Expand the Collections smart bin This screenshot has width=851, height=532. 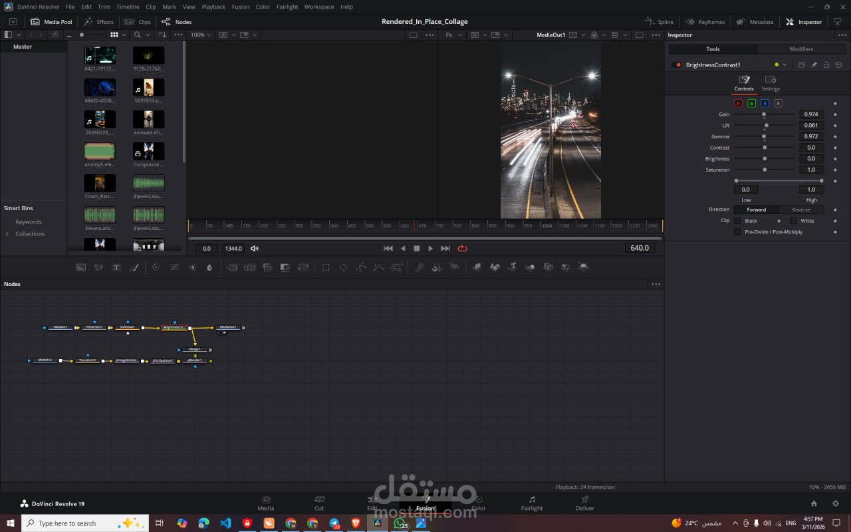point(7,234)
